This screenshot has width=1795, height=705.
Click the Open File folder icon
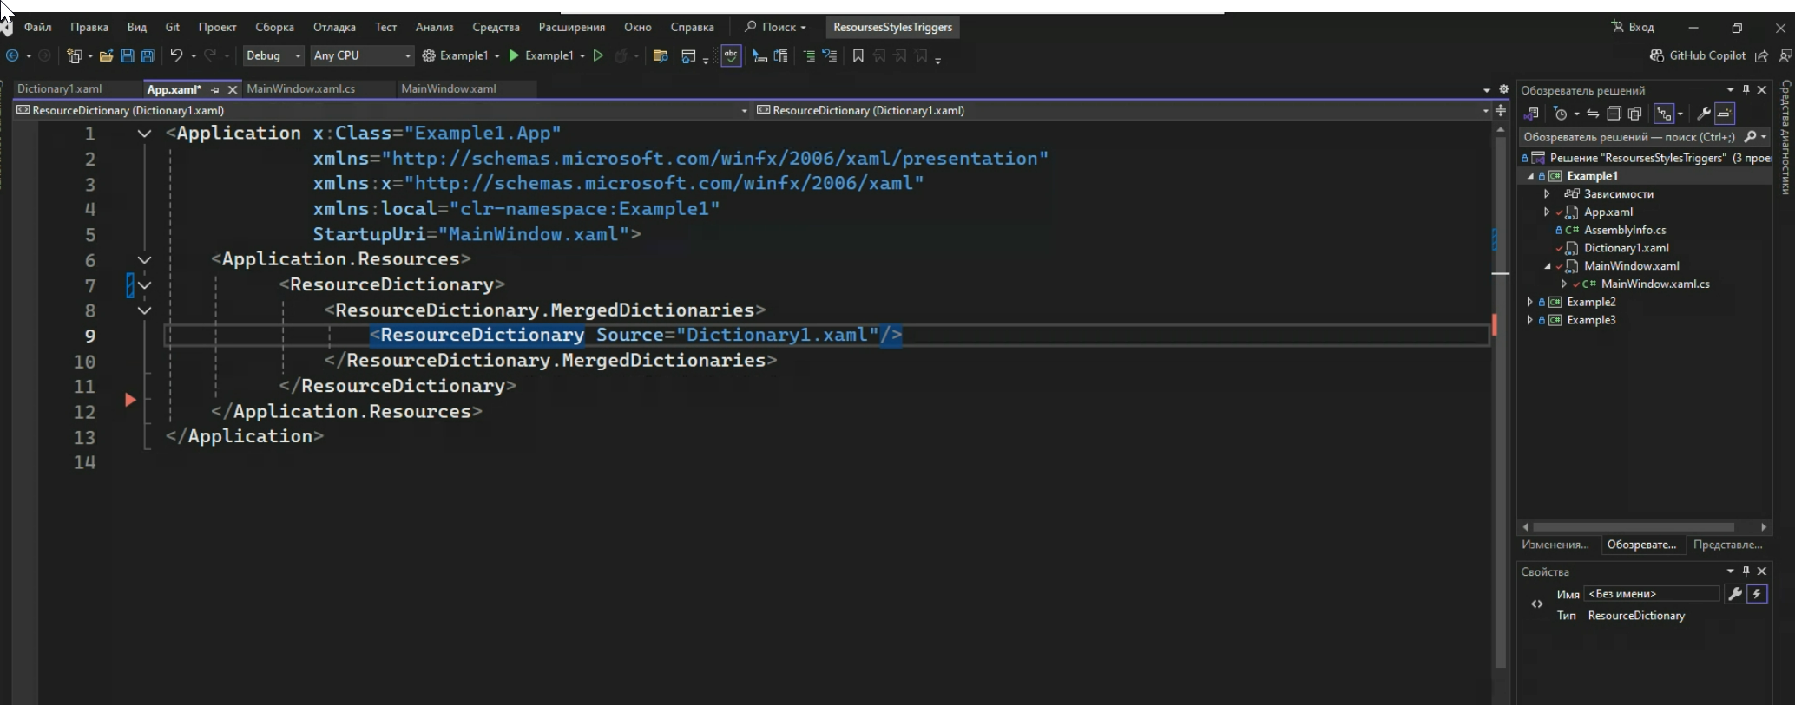tap(106, 55)
